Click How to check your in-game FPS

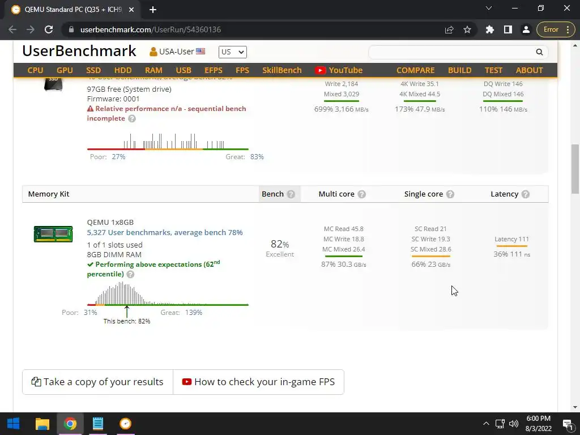[258, 382]
